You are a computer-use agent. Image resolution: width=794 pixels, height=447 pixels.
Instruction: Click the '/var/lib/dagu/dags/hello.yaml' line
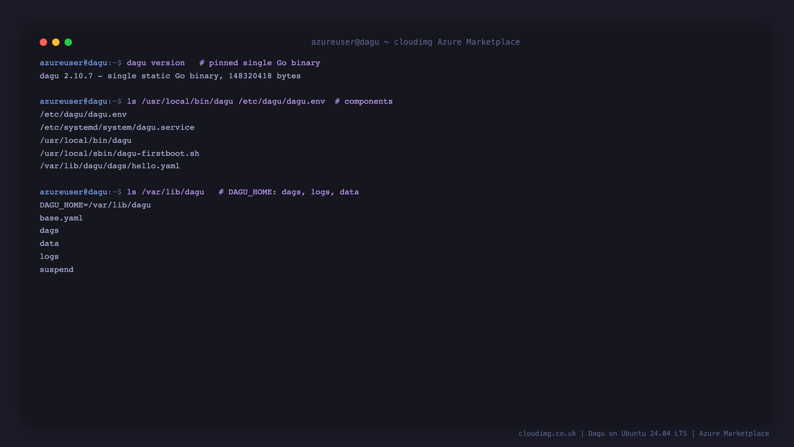pyautogui.click(x=110, y=166)
